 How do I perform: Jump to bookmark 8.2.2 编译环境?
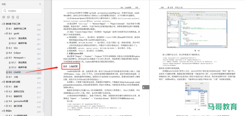tap(19, 43)
